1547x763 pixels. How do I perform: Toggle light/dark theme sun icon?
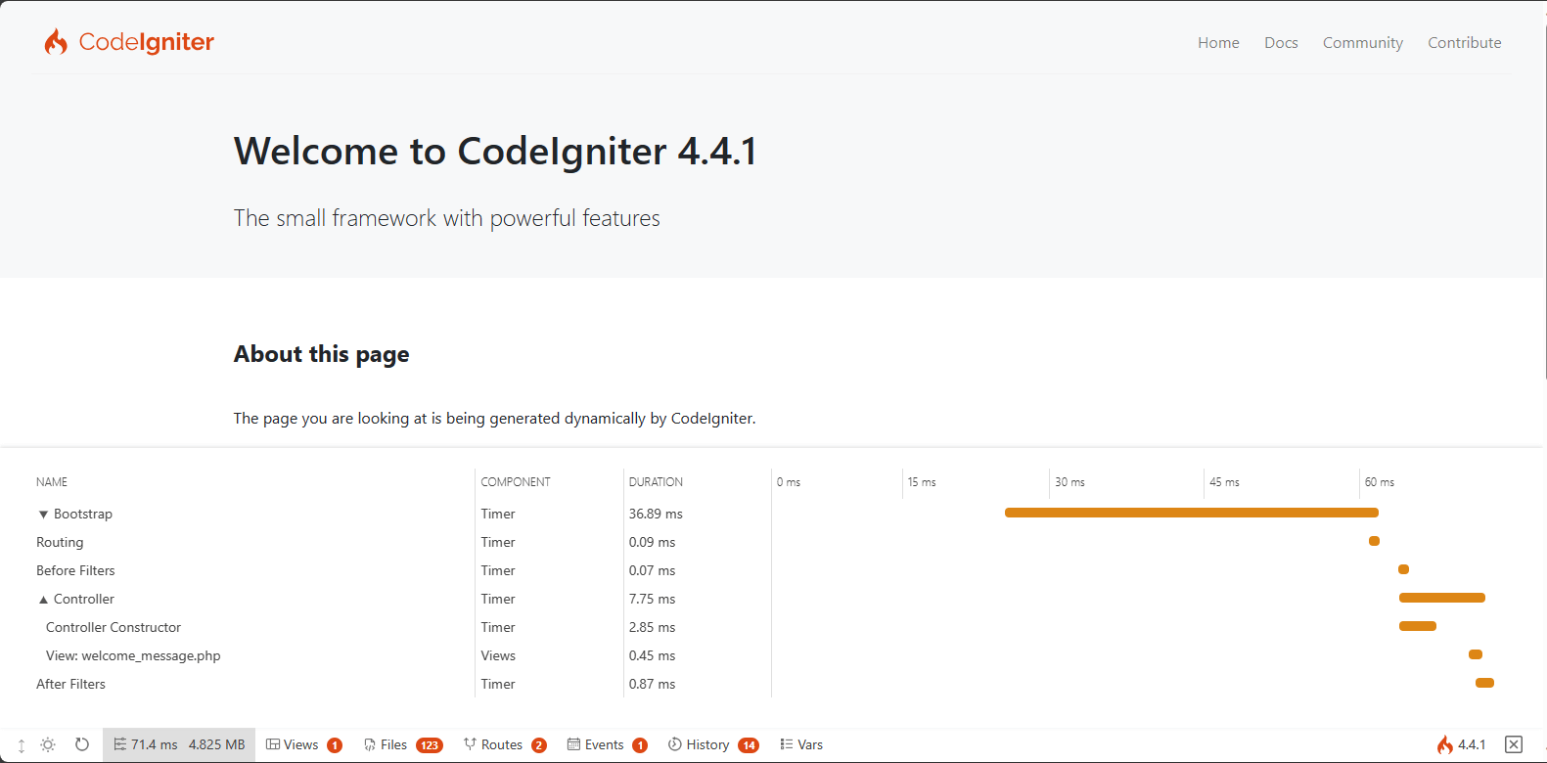pyautogui.click(x=48, y=745)
